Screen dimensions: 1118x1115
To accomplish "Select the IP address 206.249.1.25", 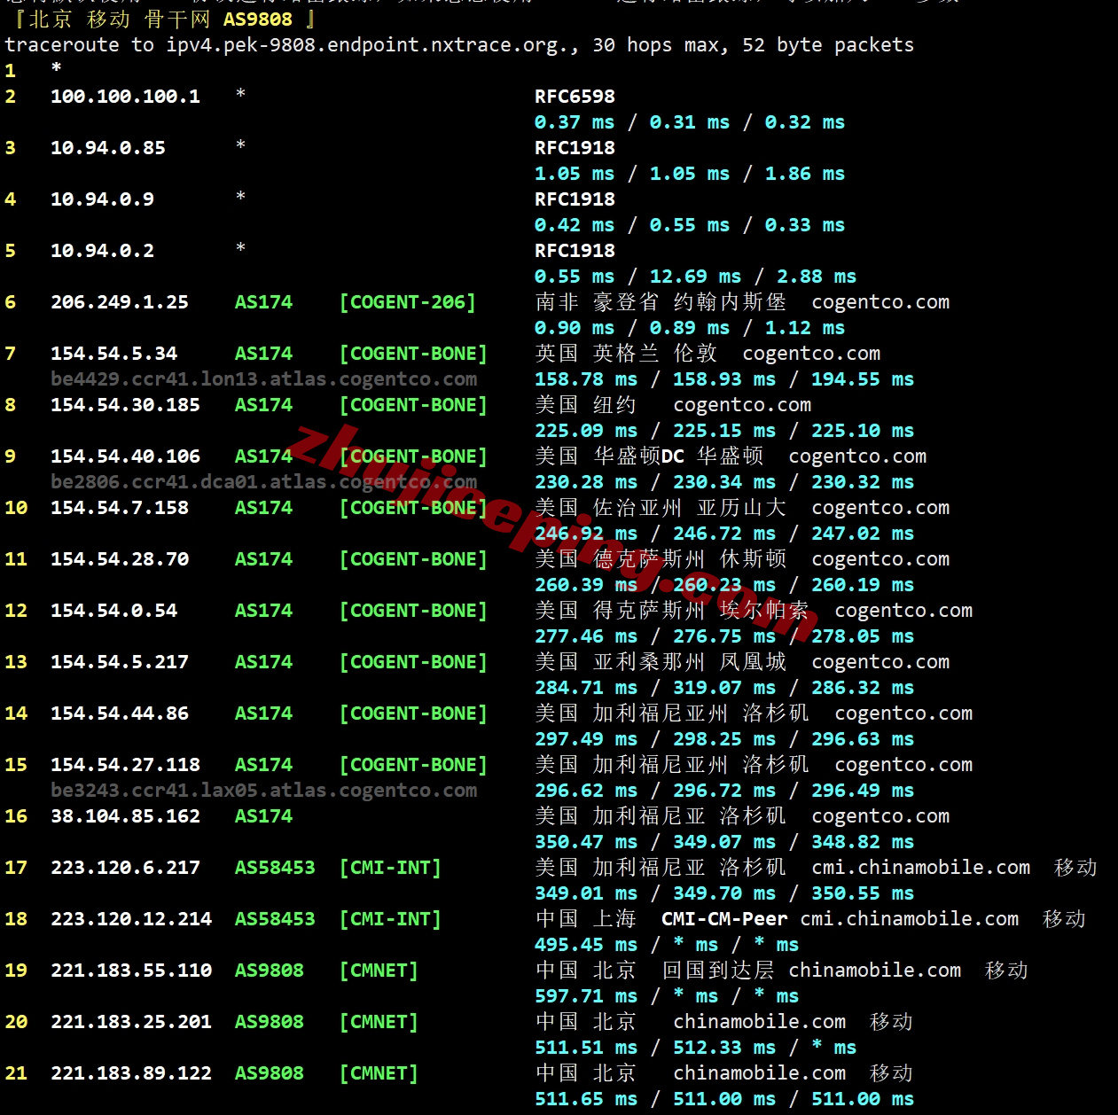I will tap(120, 302).
